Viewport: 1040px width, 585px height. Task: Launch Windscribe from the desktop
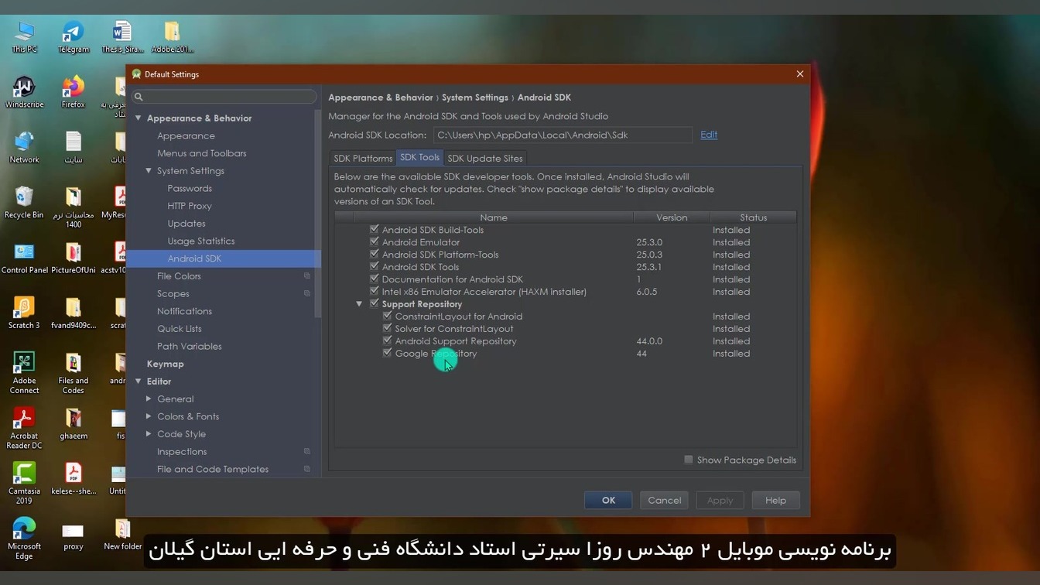click(x=24, y=92)
